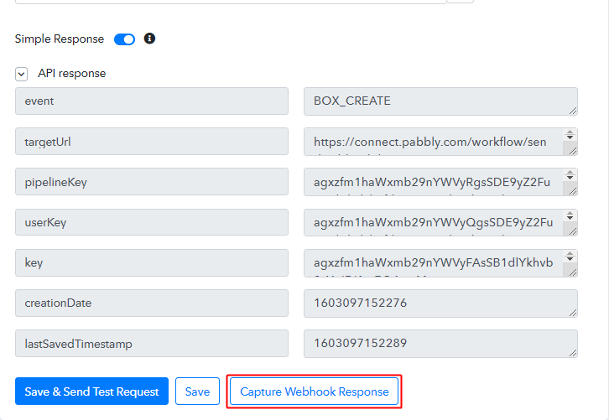Select the BOX_CREATE value field

pyautogui.click(x=440, y=101)
